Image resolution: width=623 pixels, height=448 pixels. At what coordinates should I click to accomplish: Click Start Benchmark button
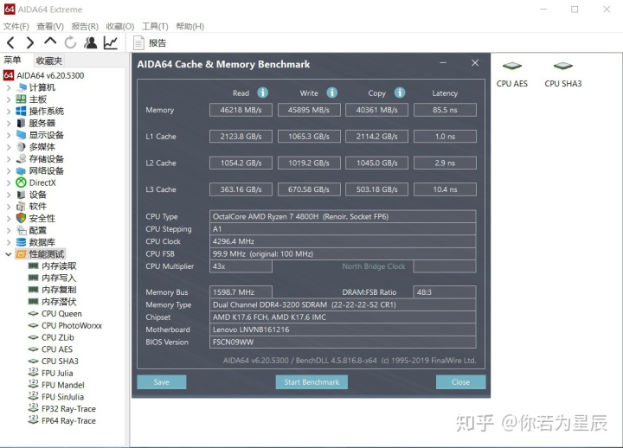[x=311, y=382]
